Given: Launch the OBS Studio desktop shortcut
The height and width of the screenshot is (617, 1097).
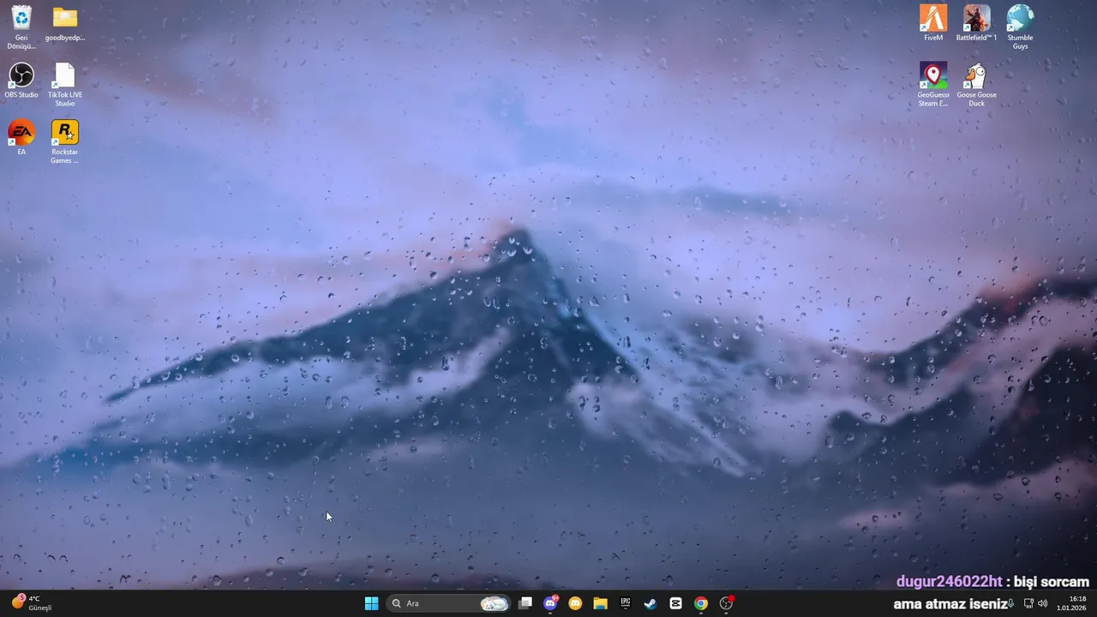Looking at the screenshot, I should pos(21,81).
